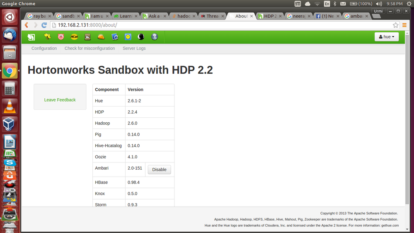
Task: Go back using browser back arrow
Action: tap(27, 25)
